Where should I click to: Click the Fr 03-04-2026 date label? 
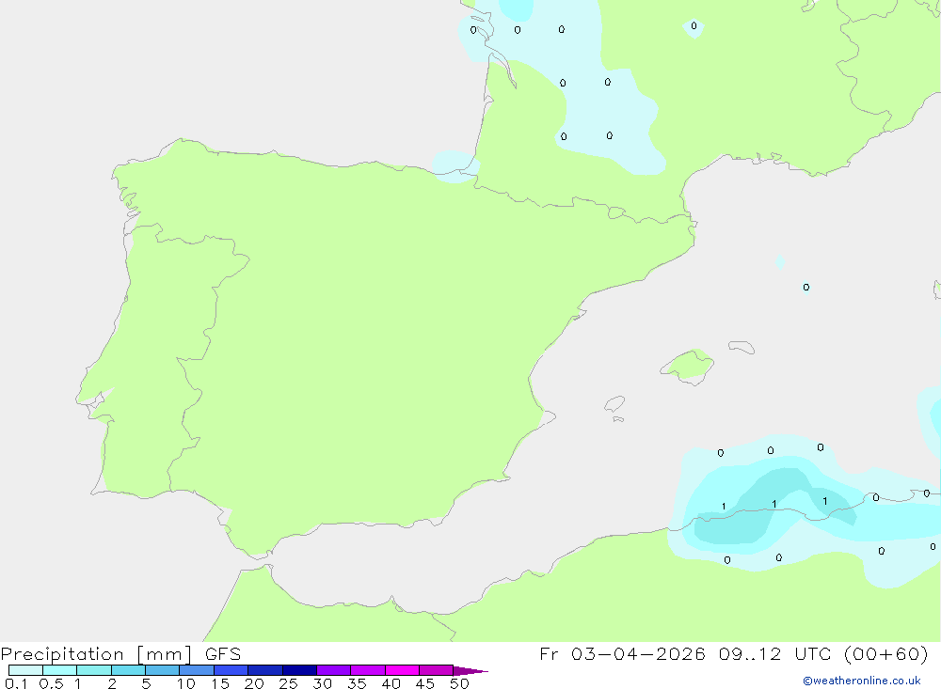[x=622, y=654]
